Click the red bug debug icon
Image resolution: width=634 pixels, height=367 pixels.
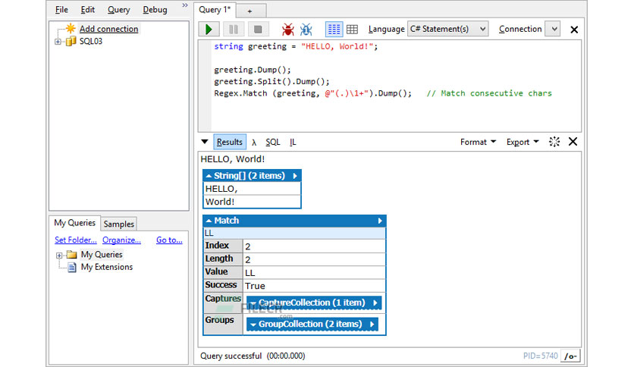tap(288, 30)
